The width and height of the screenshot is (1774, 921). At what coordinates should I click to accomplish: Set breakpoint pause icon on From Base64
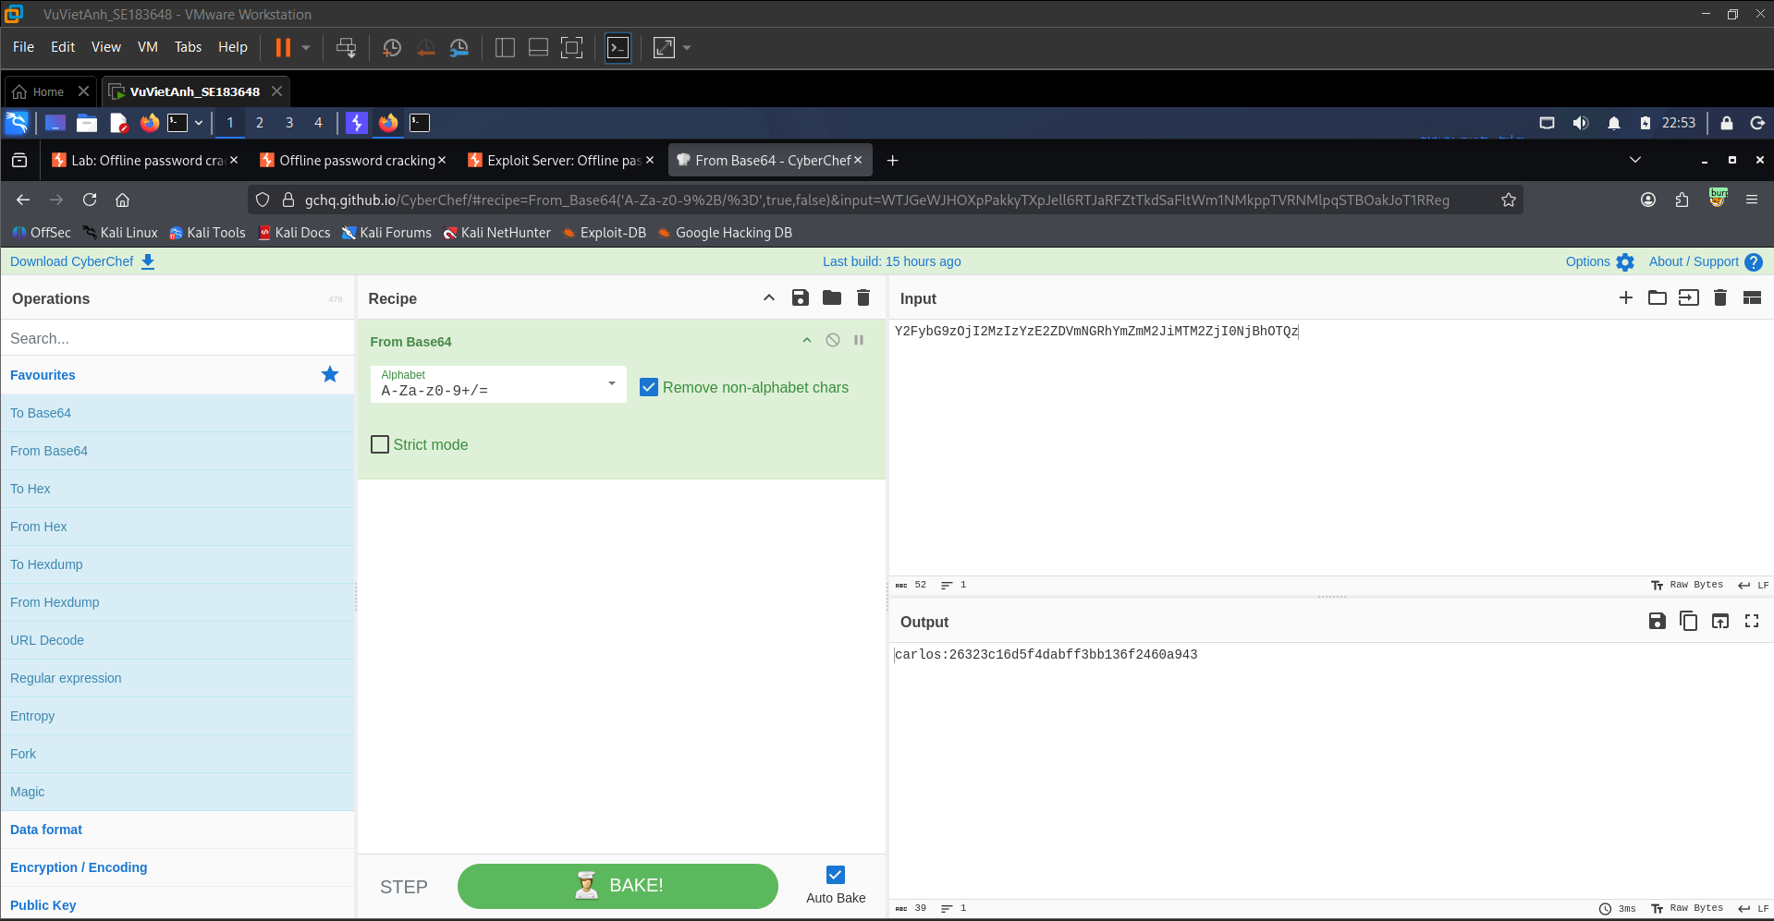coord(859,340)
